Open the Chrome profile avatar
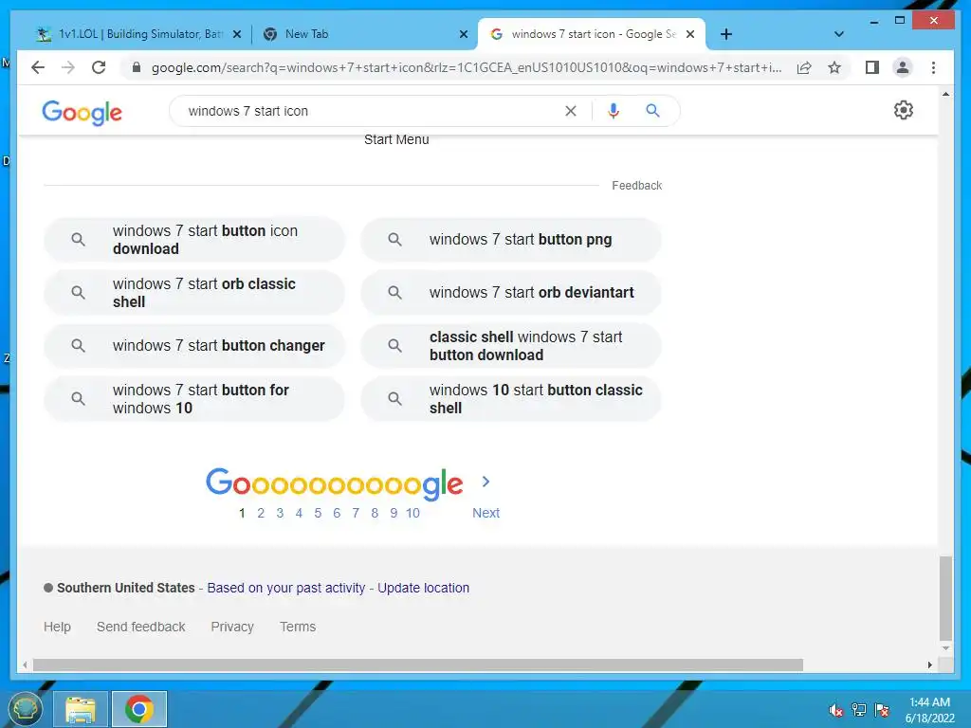Screen dimensions: 971x728 coord(903,67)
